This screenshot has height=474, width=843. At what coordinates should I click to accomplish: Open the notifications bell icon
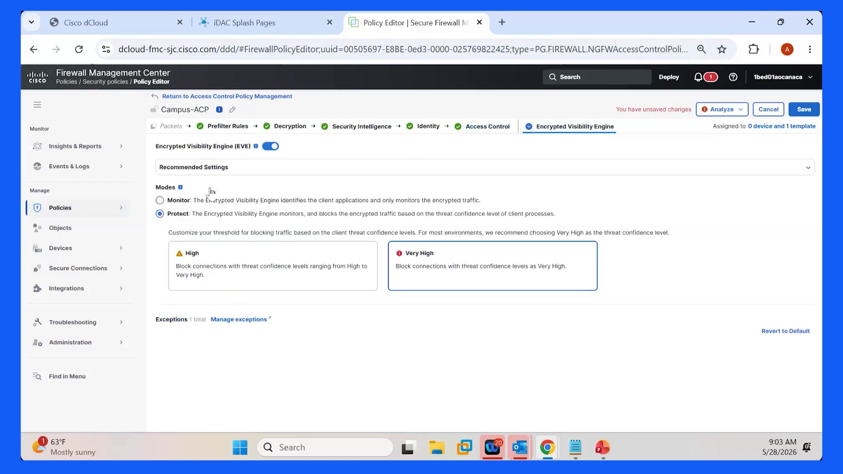(698, 77)
